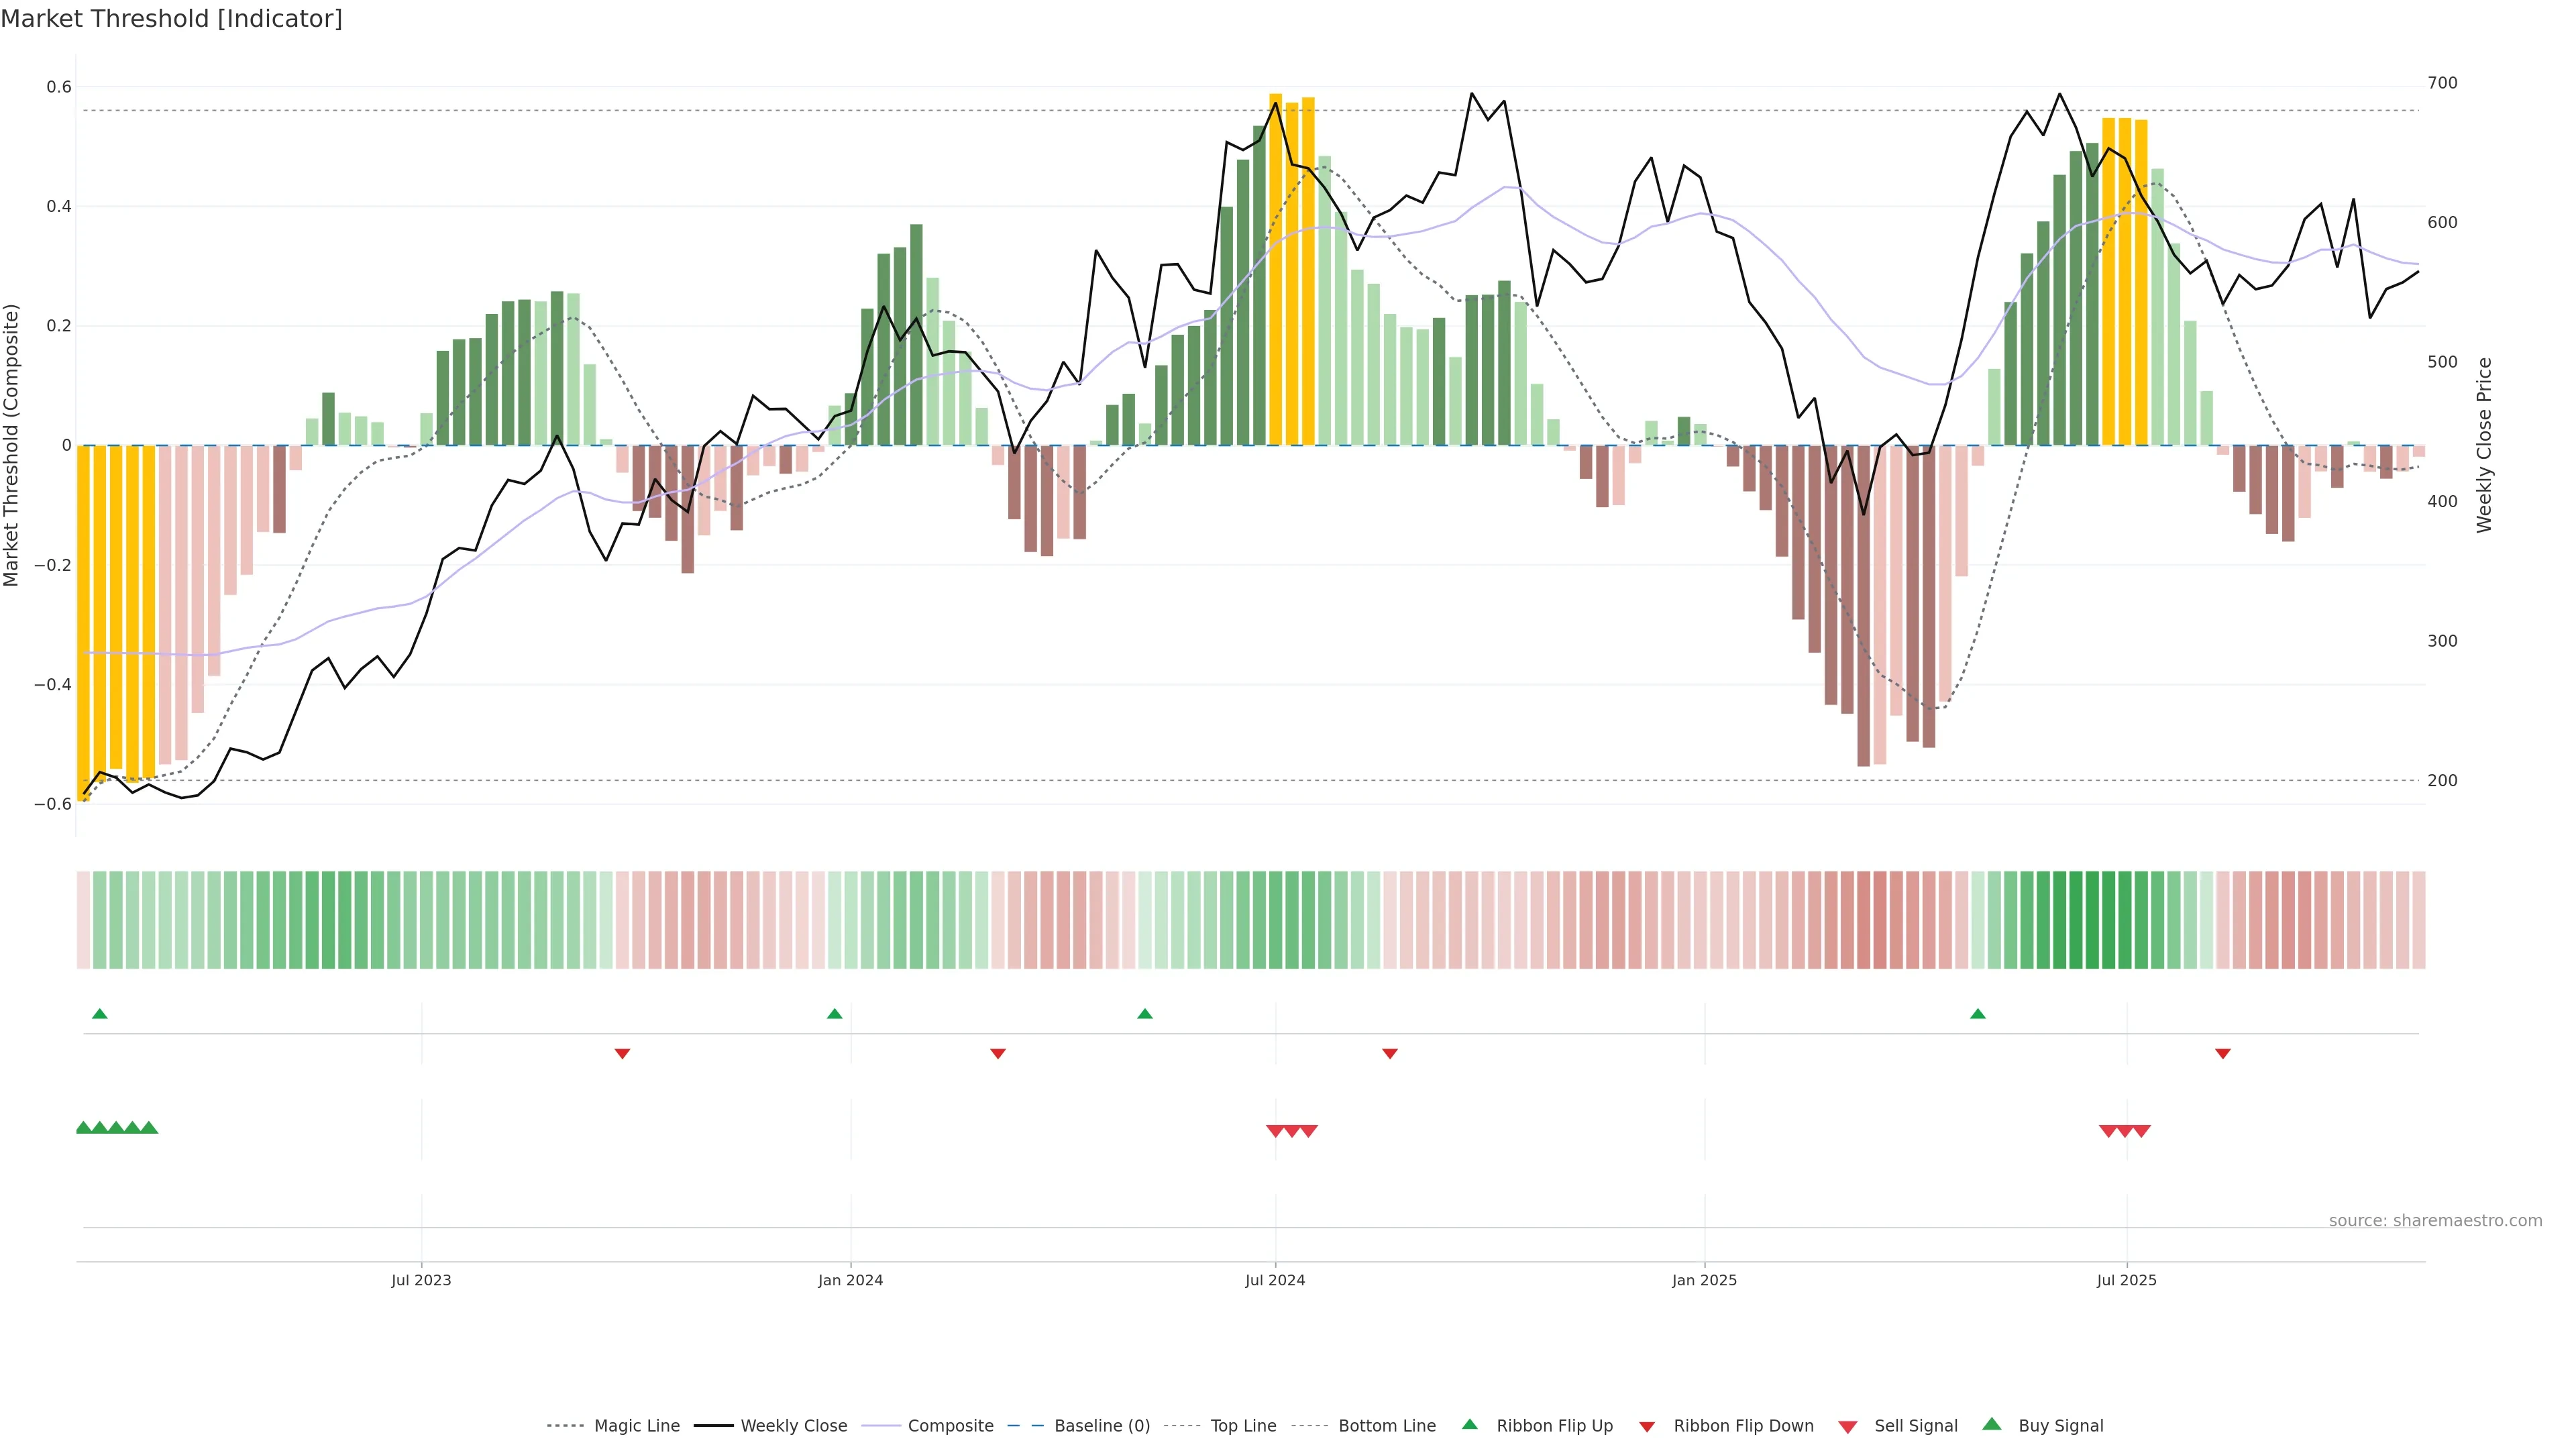
Task: Click the green ribbon flip up triangle near Jan 2024
Action: [x=835, y=1014]
